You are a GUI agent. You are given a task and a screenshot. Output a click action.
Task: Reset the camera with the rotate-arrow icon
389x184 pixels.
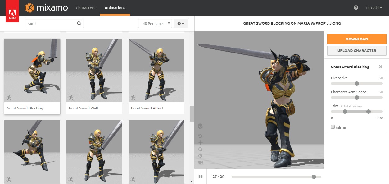click(200, 136)
